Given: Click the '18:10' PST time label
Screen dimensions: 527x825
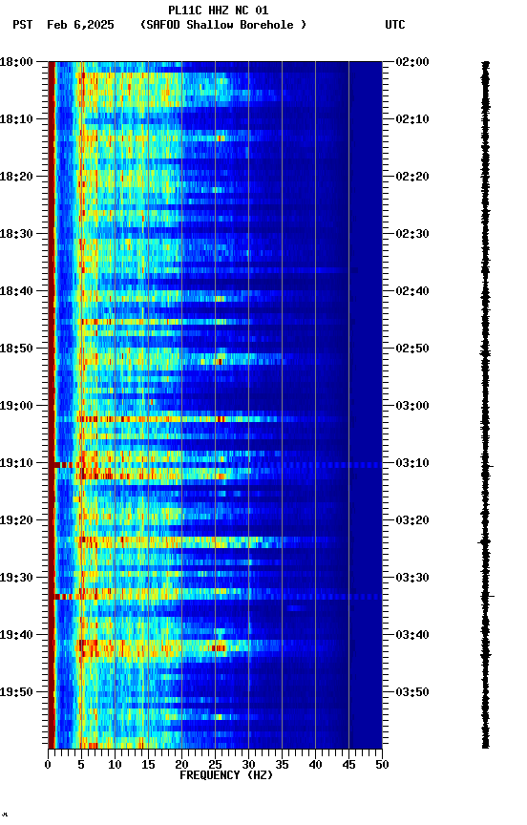Looking at the screenshot, I should 16,119.
